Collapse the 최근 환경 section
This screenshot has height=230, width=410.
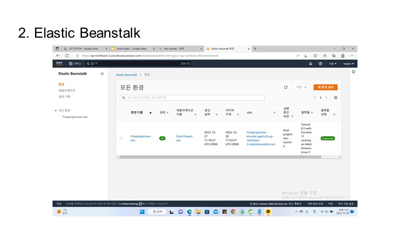(56, 111)
